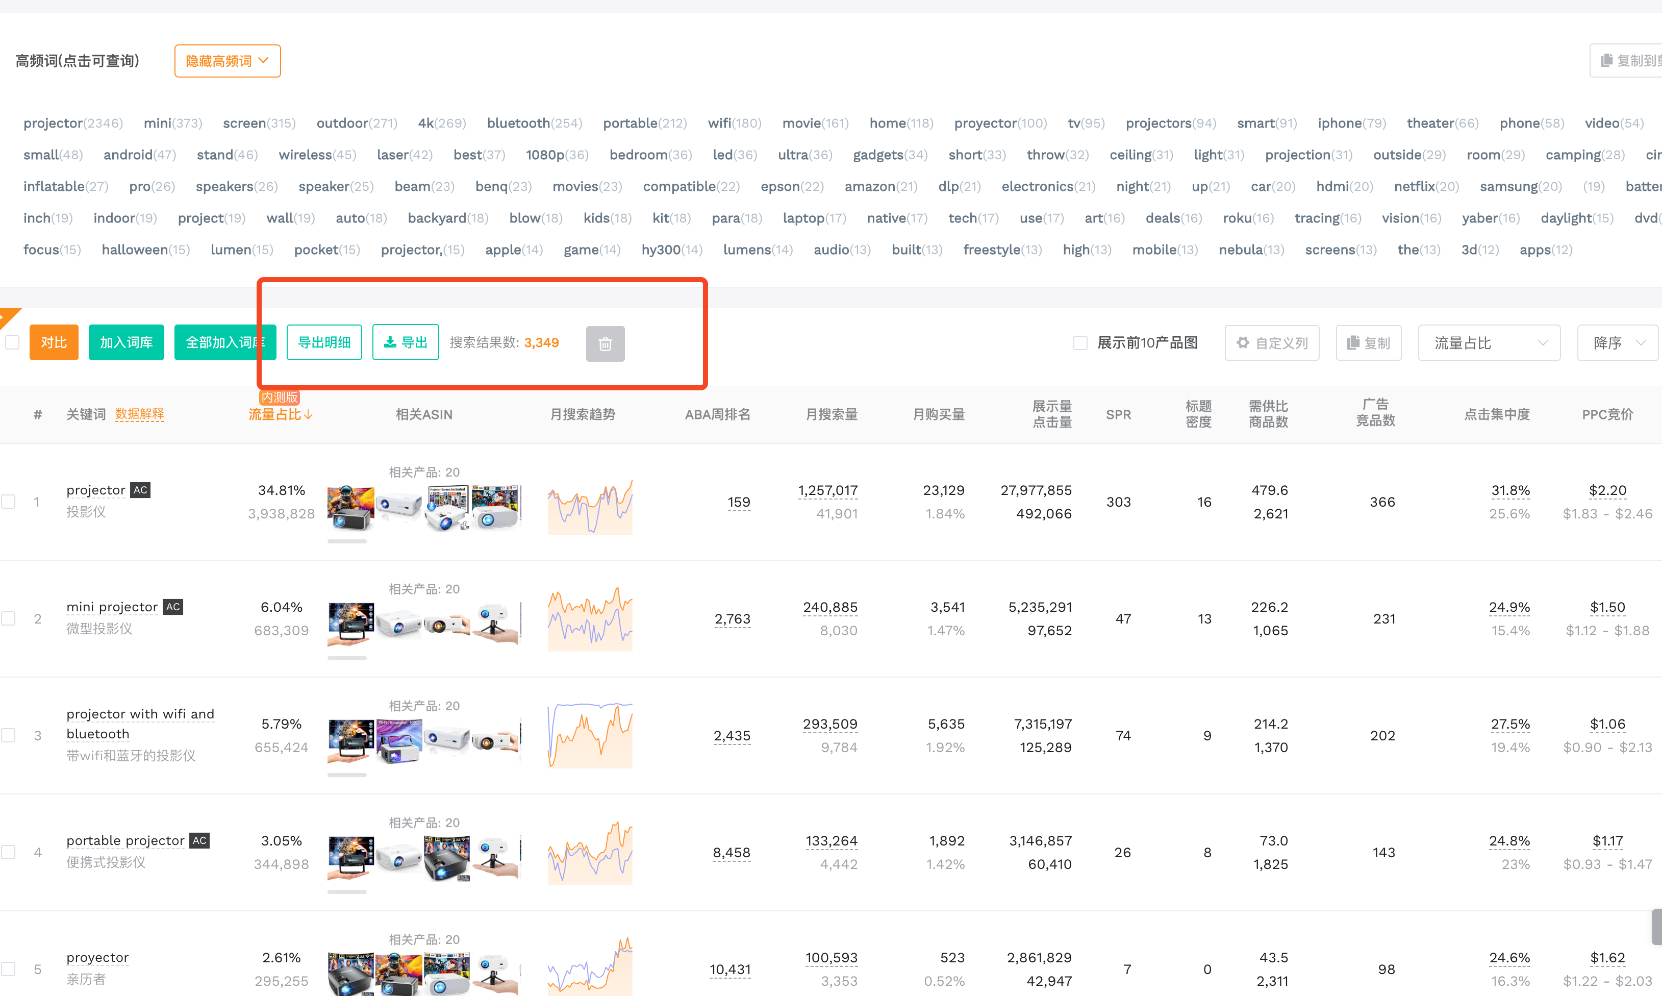1662x996 pixels.
Task: Open the 数据解释 link
Action: point(140,414)
